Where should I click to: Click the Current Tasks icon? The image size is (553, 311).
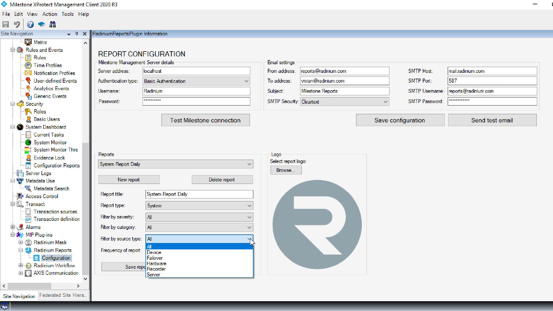pyautogui.click(x=28, y=135)
